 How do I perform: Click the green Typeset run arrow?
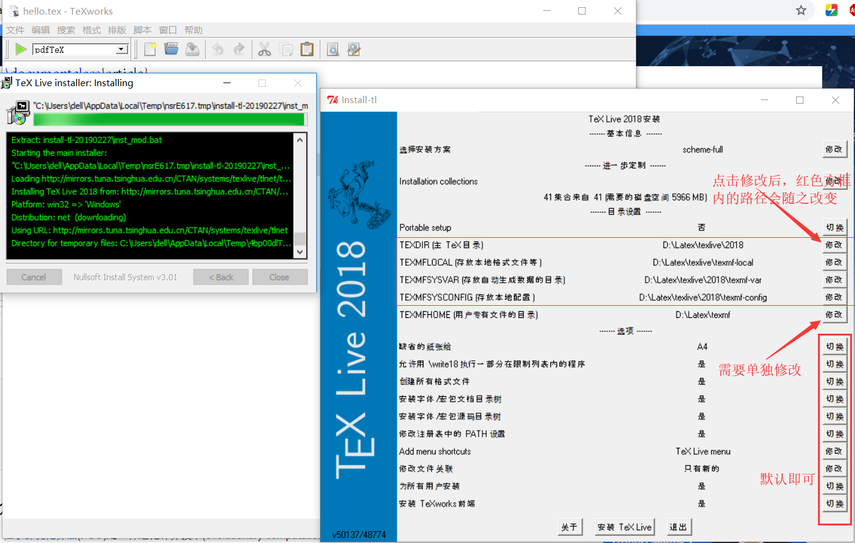point(21,49)
